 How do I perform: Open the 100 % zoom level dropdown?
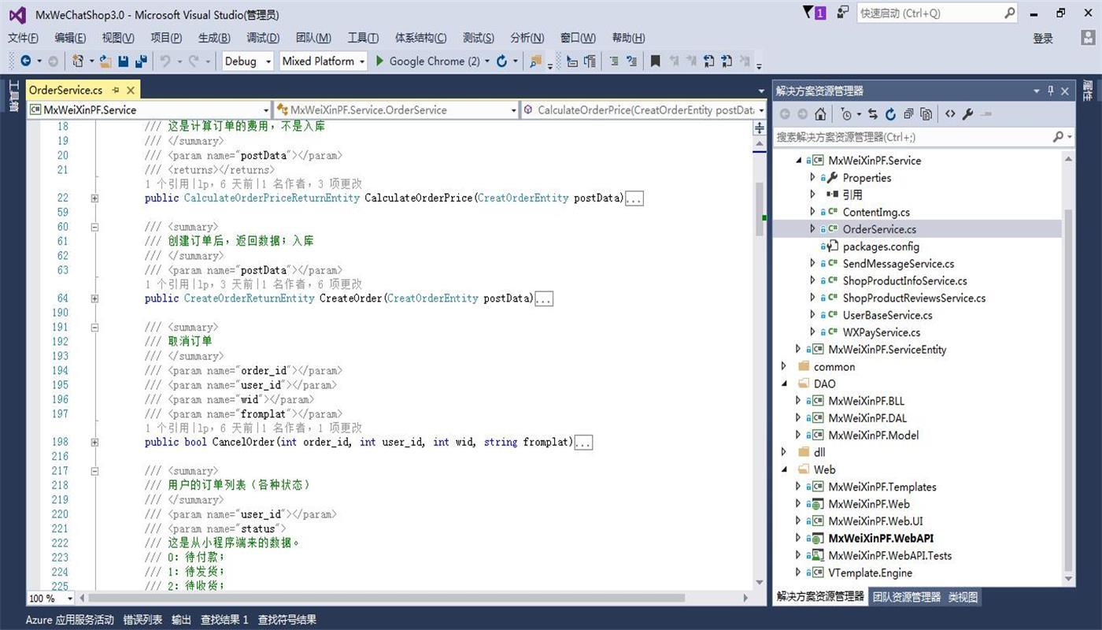[52, 598]
